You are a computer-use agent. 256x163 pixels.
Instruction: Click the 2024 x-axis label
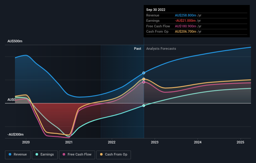click(198, 142)
